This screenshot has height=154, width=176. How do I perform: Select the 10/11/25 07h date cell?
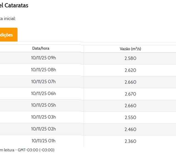coord(43,82)
